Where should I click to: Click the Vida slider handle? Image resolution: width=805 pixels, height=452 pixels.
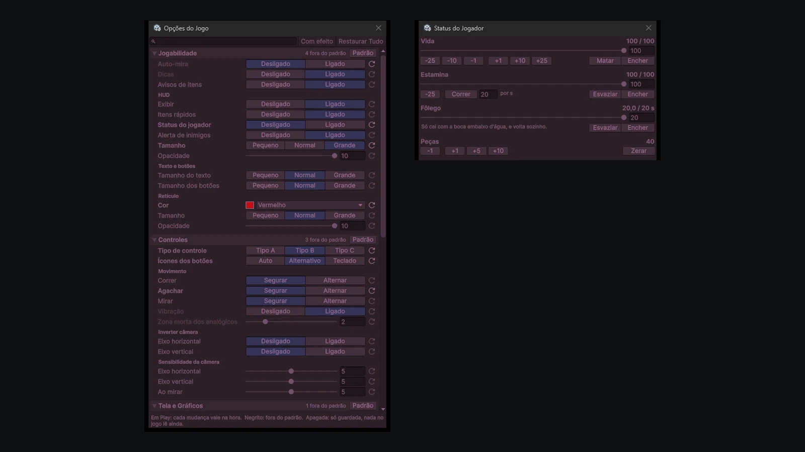pyautogui.click(x=624, y=51)
